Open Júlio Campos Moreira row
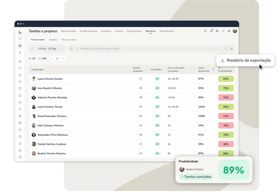This screenshot has height=192, width=280. [132, 125]
